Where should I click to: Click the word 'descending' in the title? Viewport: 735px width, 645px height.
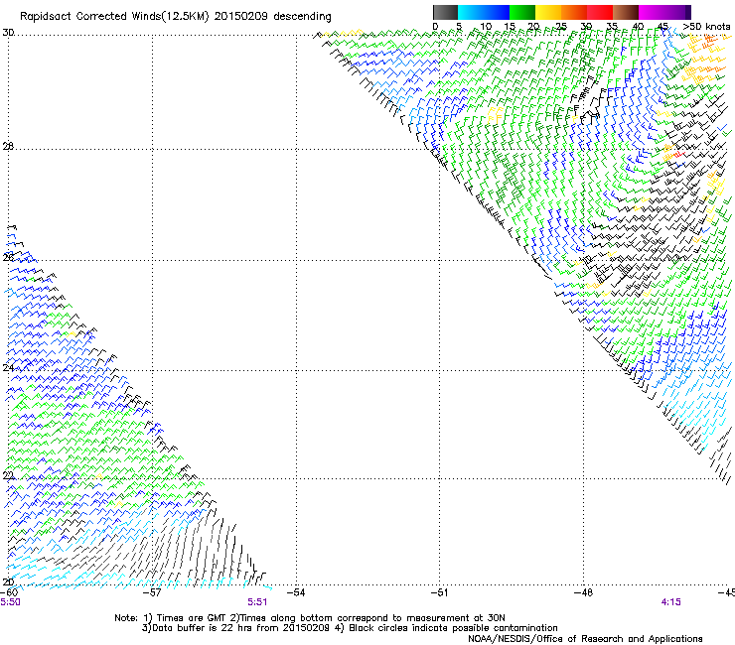click(302, 17)
